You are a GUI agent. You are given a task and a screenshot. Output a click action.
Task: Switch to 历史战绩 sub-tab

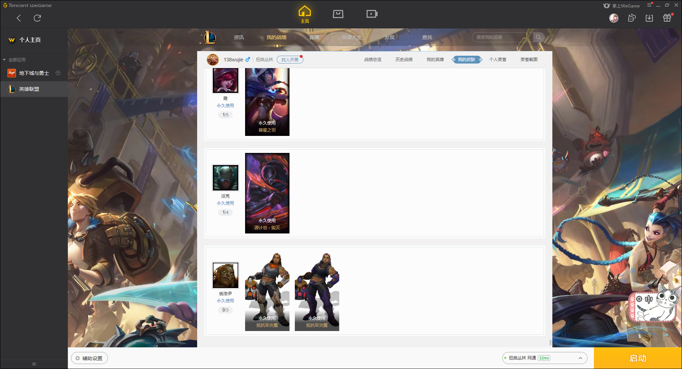coord(404,60)
